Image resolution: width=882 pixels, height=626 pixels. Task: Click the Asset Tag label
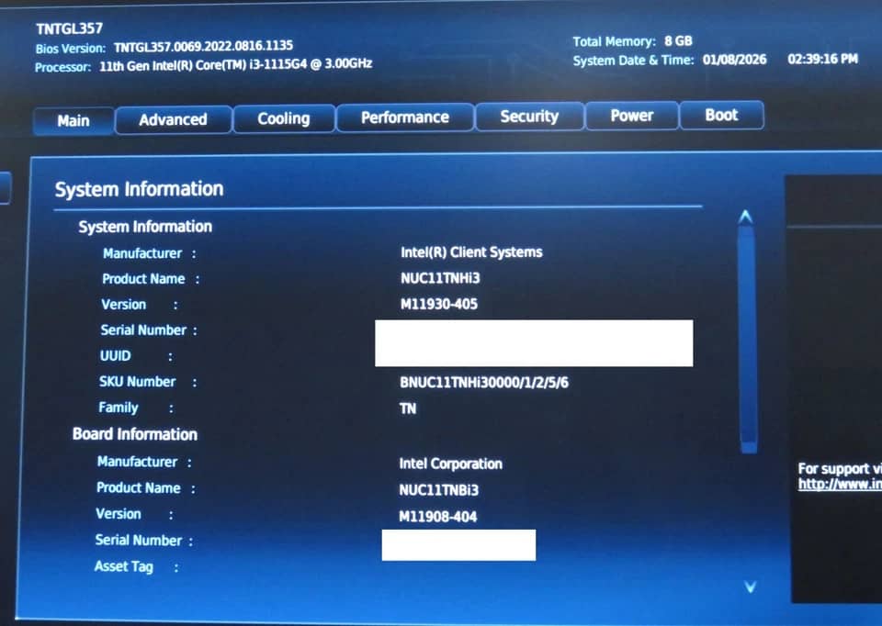click(x=124, y=566)
